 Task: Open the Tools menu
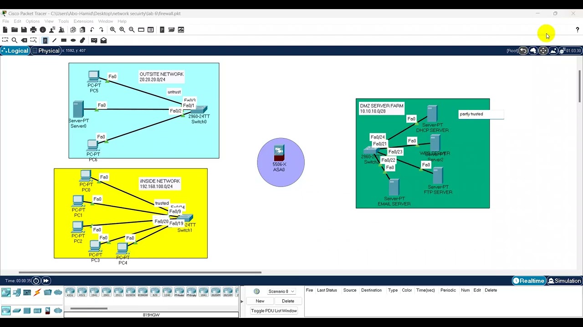63,21
